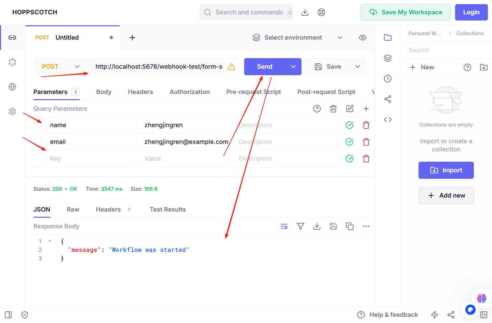
Task: Click Save My Workspace button
Action: click(x=406, y=12)
